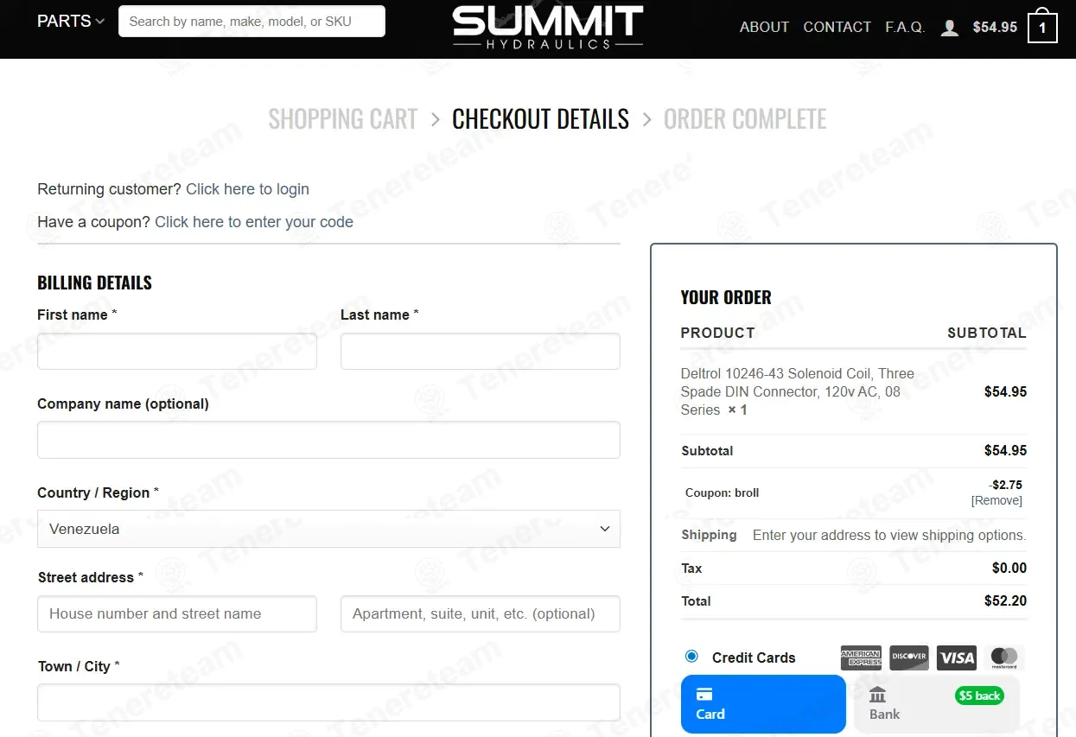Click the First name input field
The height and width of the screenshot is (737, 1076).
coord(177,352)
